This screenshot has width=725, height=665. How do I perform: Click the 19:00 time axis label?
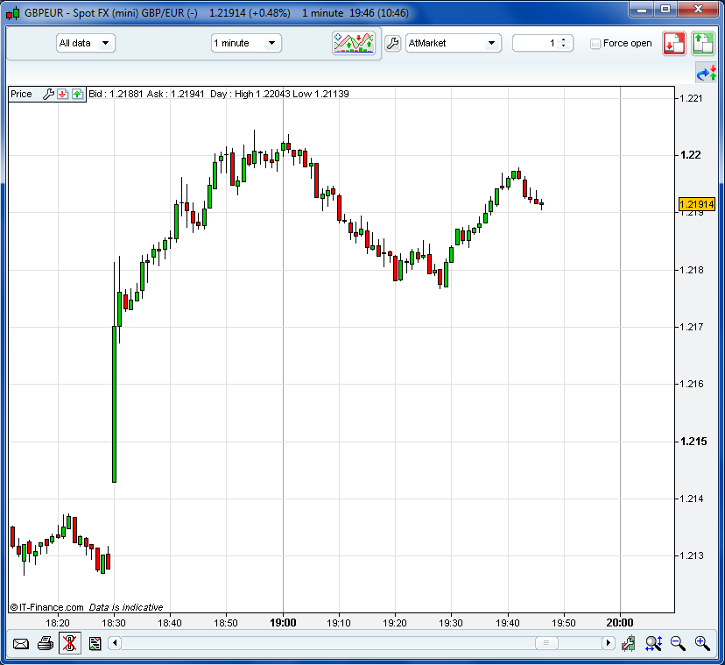[x=283, y=623]
